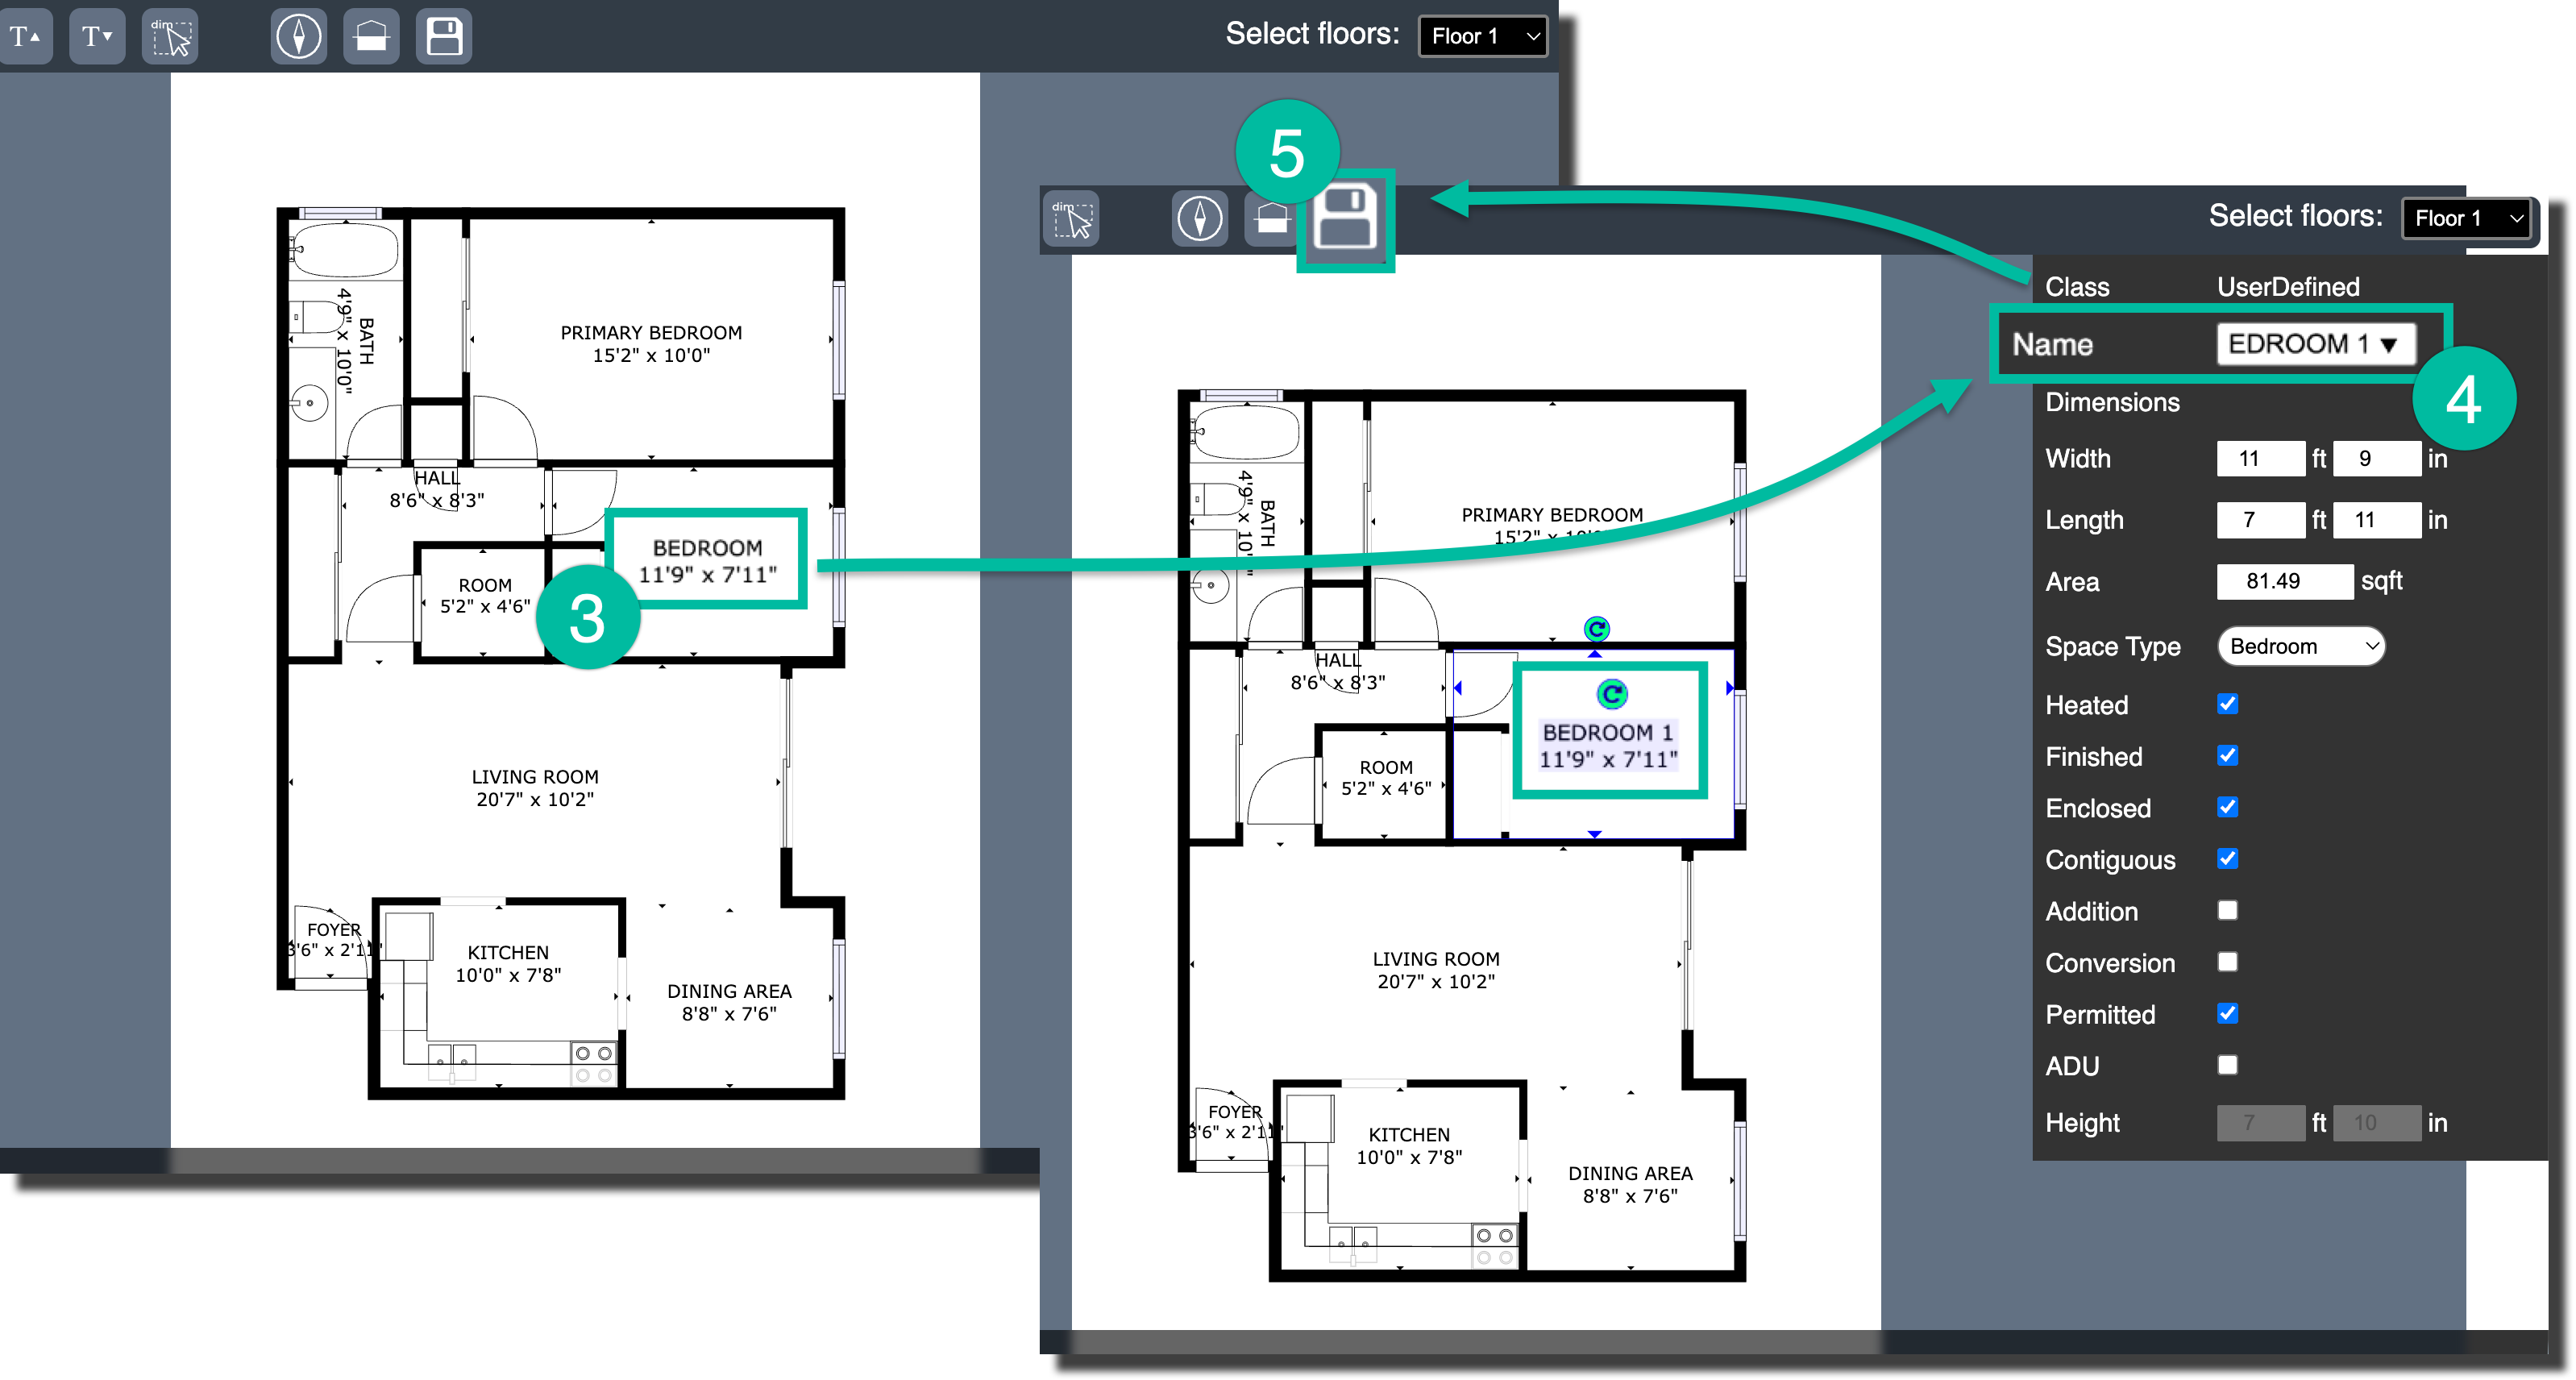Click the decrease text size icon in left window
2576x1380 pixels.
coord(97,36)
